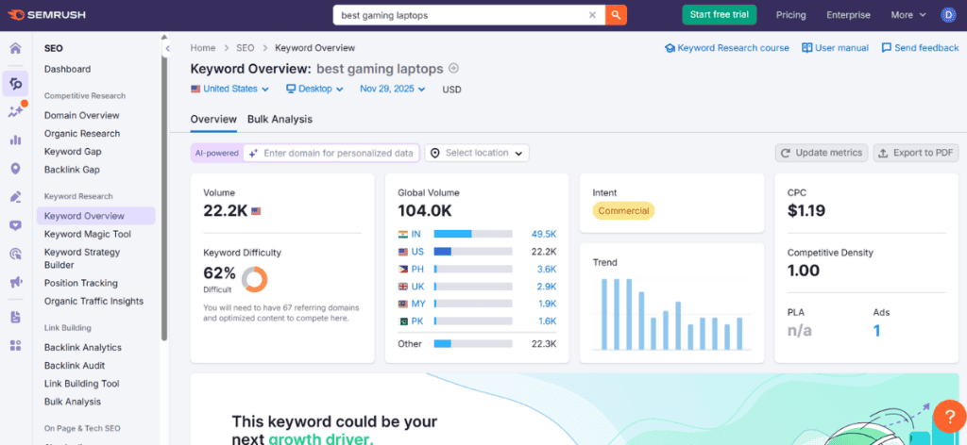
Task: Open the Advertising megaphone rail icon
Action: tap(15, 283)
